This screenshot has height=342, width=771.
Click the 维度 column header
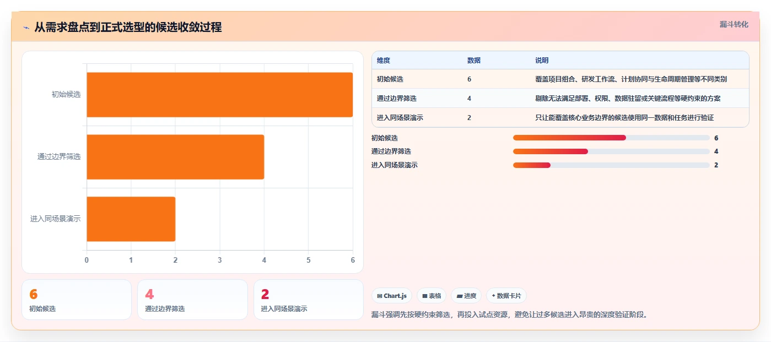pyautogui.click(x=384, y=61)
